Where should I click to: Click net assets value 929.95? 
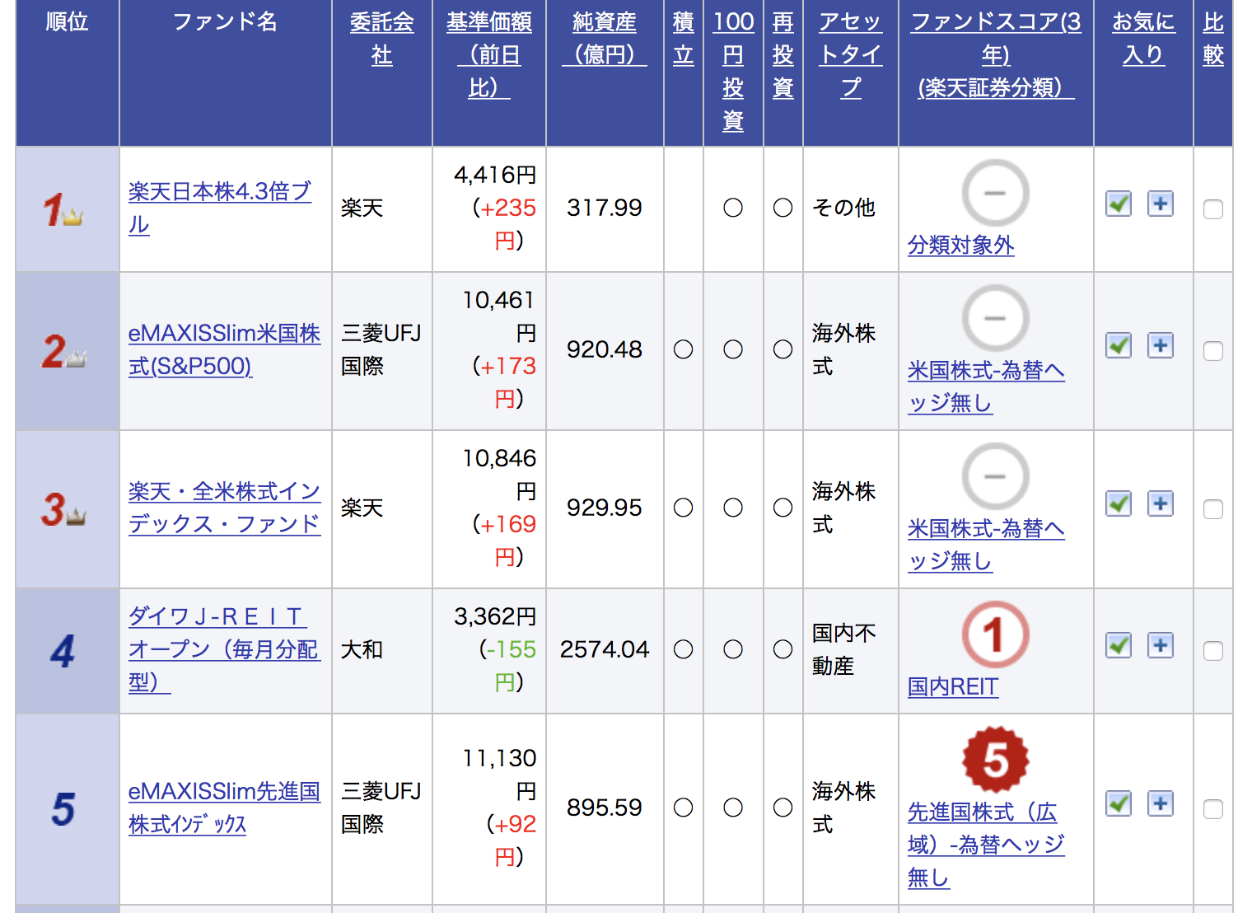(605, 508)
